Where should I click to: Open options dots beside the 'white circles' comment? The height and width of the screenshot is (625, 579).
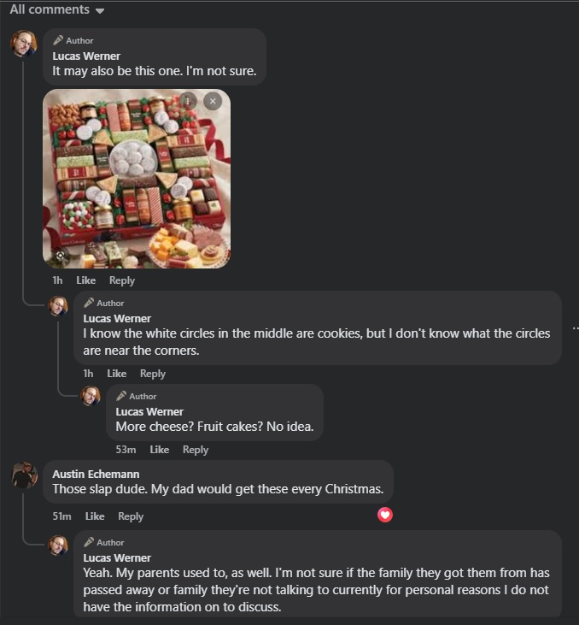pyautogui.click(x=575, y=328)
